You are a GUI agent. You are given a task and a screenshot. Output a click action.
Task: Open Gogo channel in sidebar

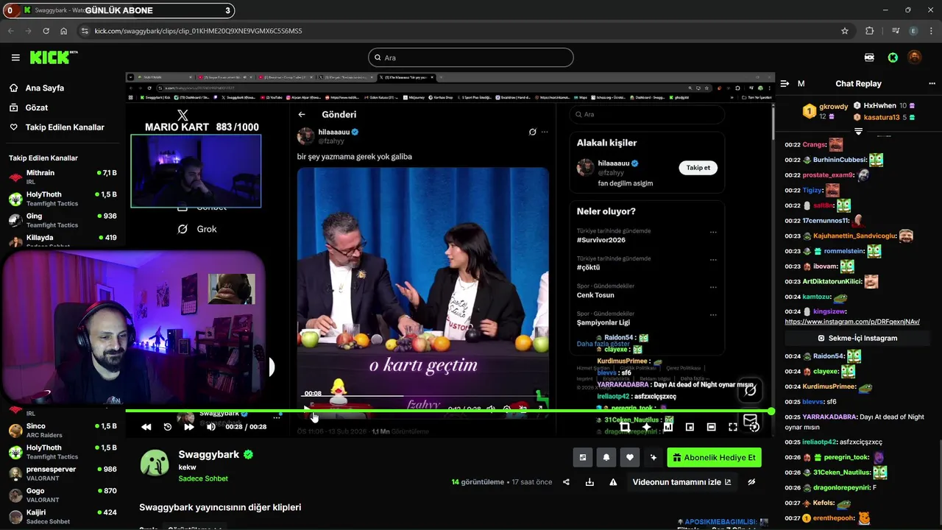click(63, 495)
